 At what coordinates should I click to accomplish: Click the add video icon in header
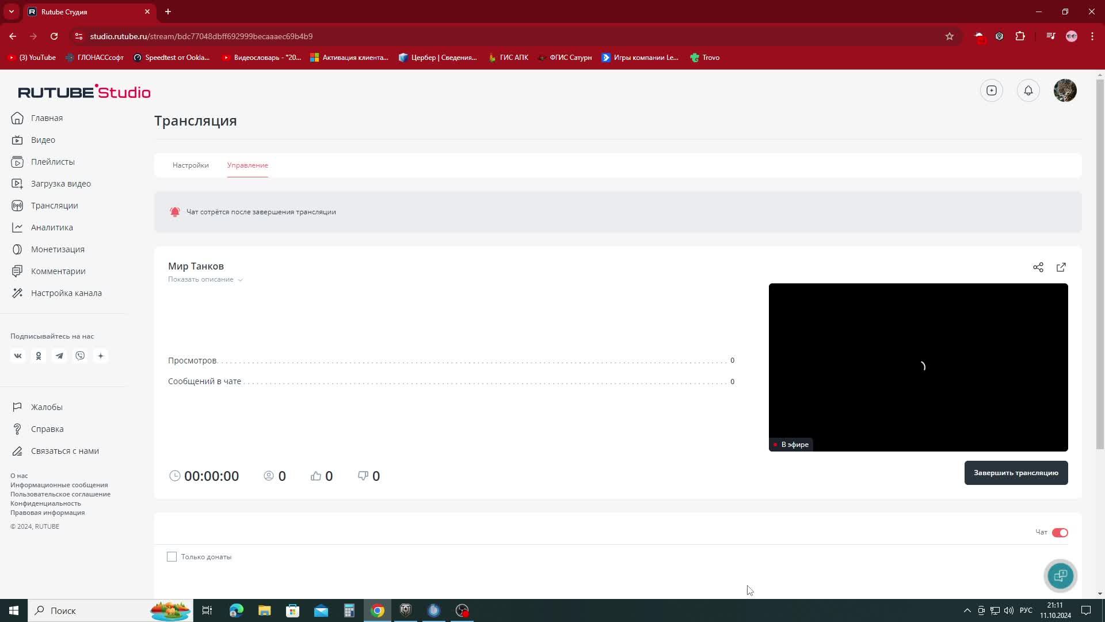pyautogui.click(x=991, y=90)
